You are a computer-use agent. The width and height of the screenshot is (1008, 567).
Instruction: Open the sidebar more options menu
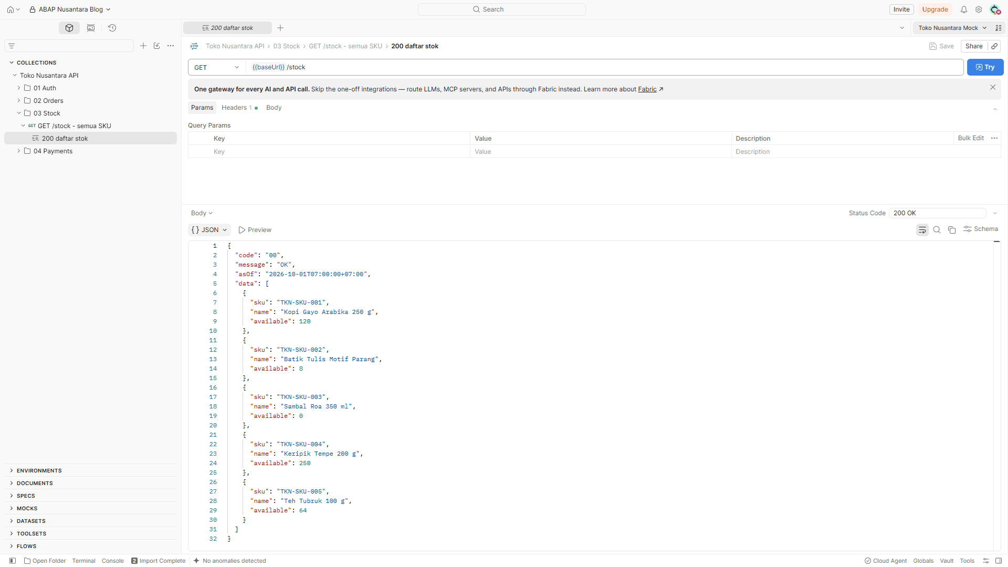tap(171, 46)
